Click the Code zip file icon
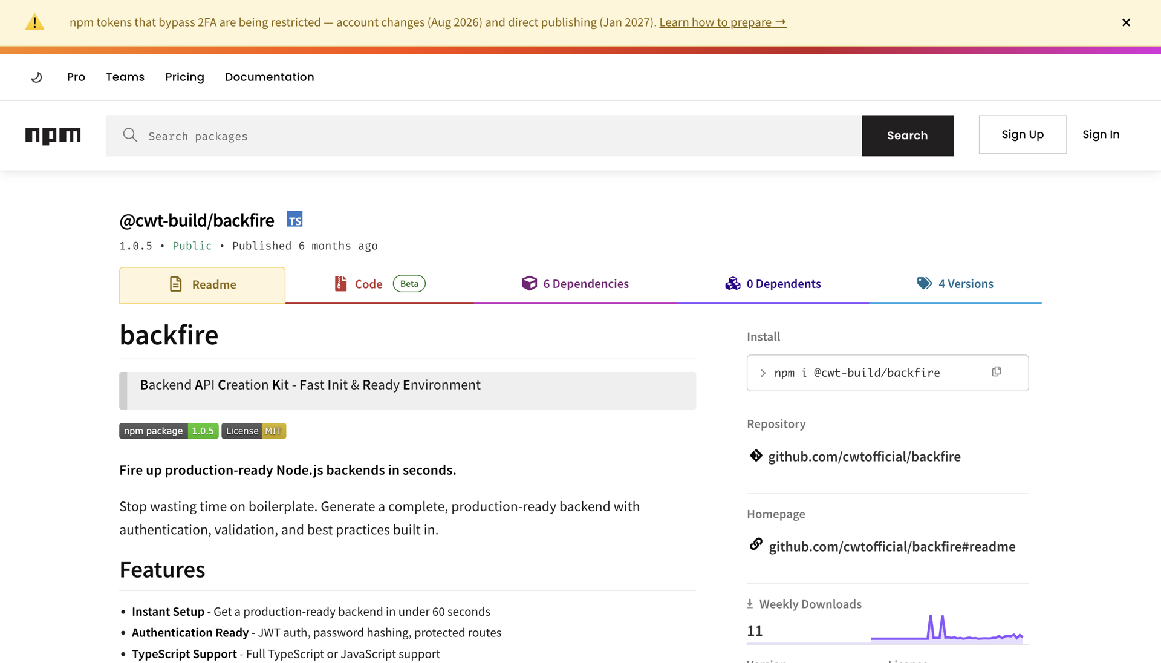 (341, 284)
